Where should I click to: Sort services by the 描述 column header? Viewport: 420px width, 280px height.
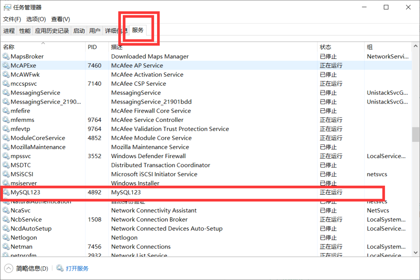click(213, 47)
